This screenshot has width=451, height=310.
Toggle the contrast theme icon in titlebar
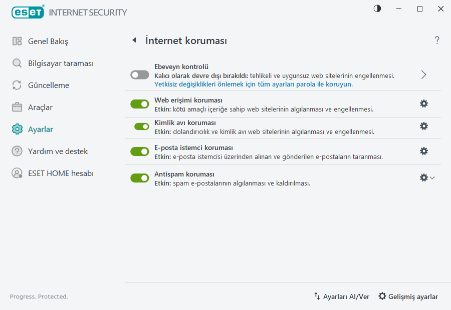pyautogui.click(x=376, y=8)
